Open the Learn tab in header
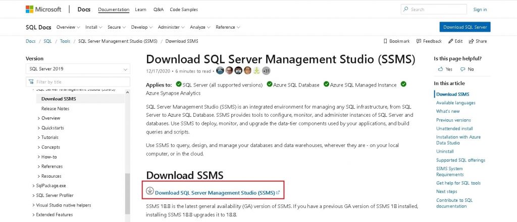Screen dimensions: 517x222 click(x=140, y=10)
